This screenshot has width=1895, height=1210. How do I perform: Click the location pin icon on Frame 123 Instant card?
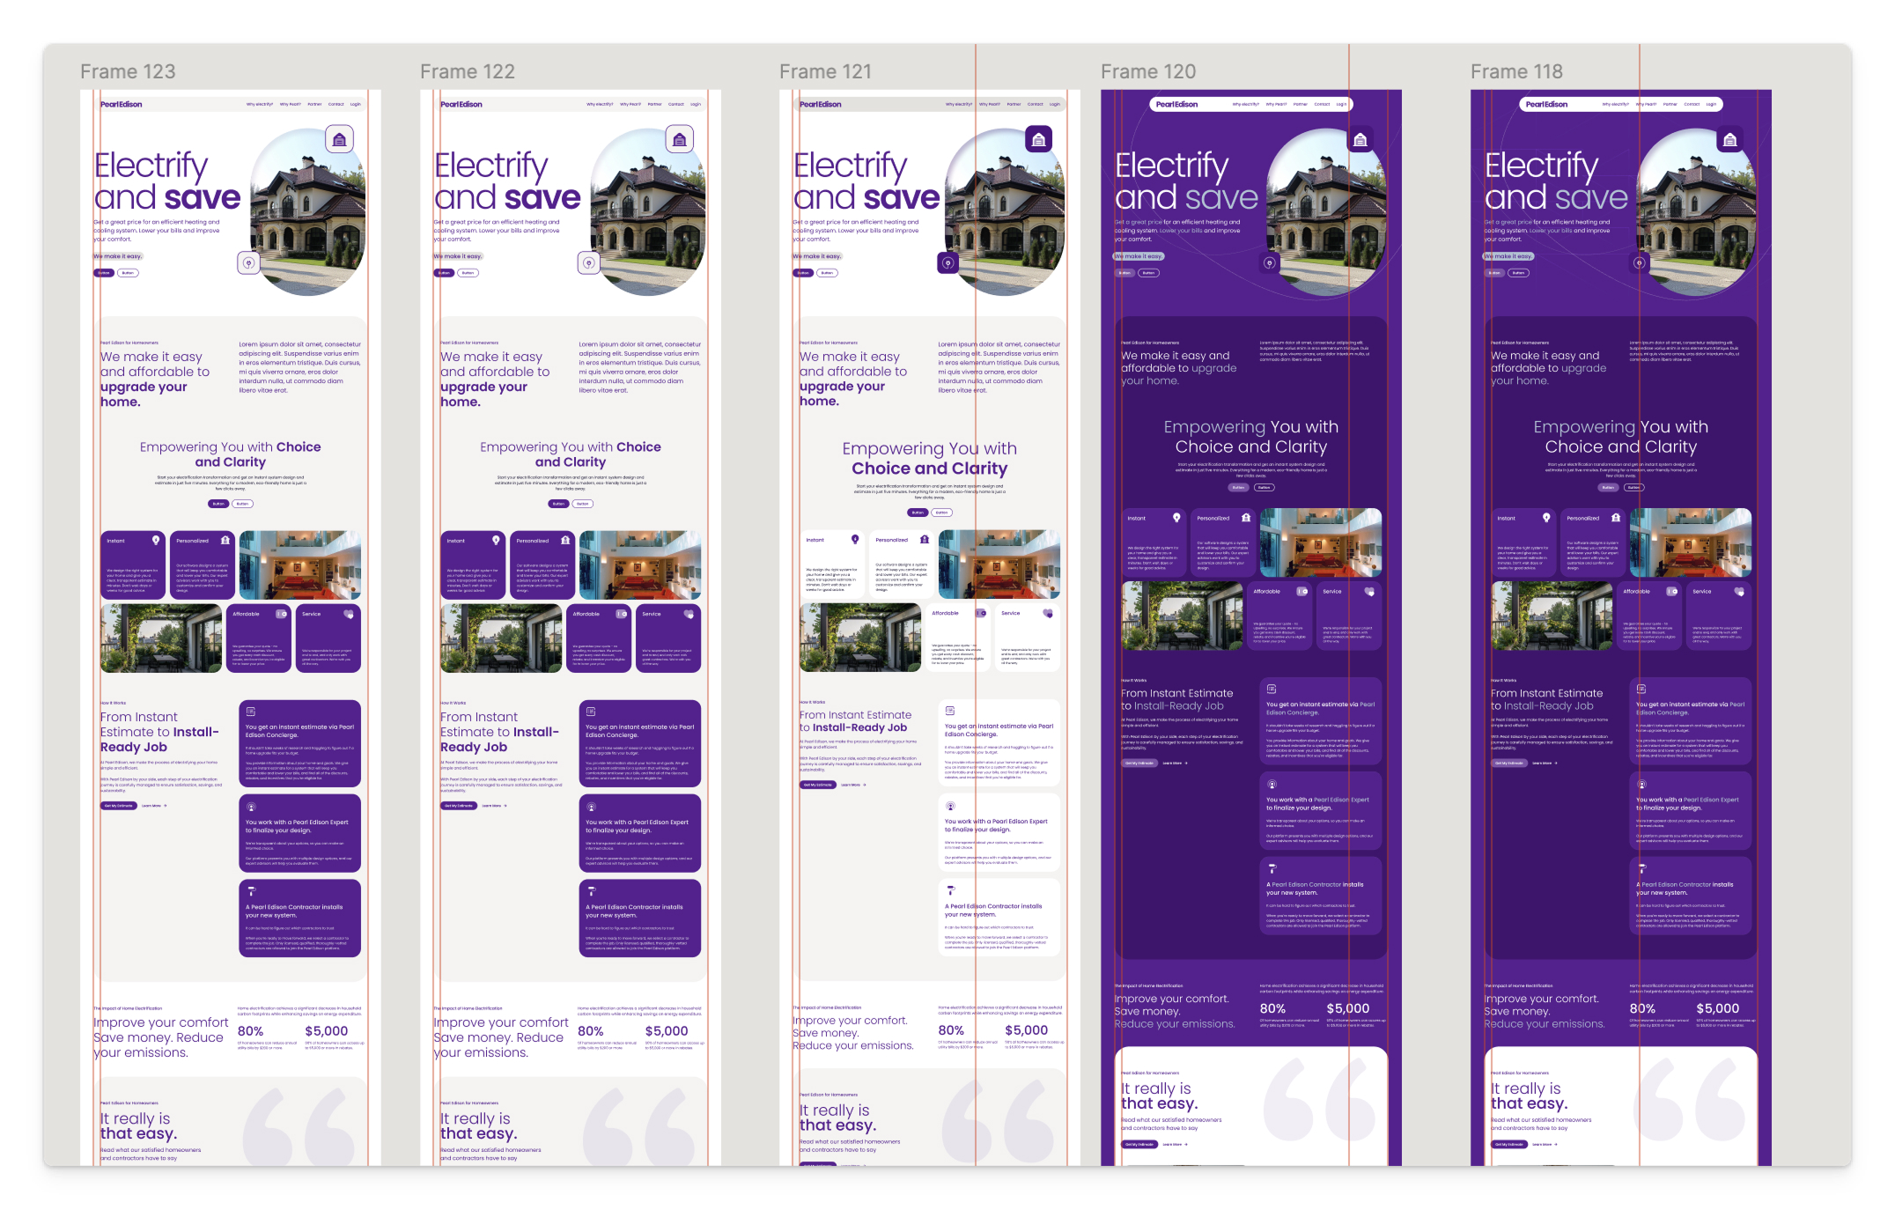(x=156, y=540)
